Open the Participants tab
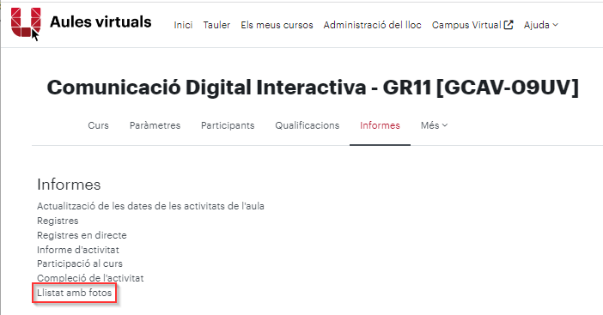 [x=228, y=125]
